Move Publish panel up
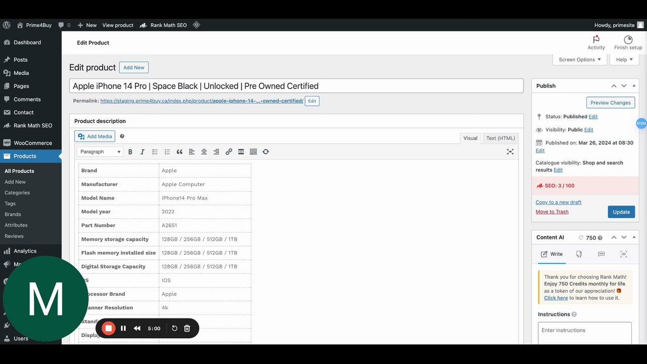 [x=614, y=86]
